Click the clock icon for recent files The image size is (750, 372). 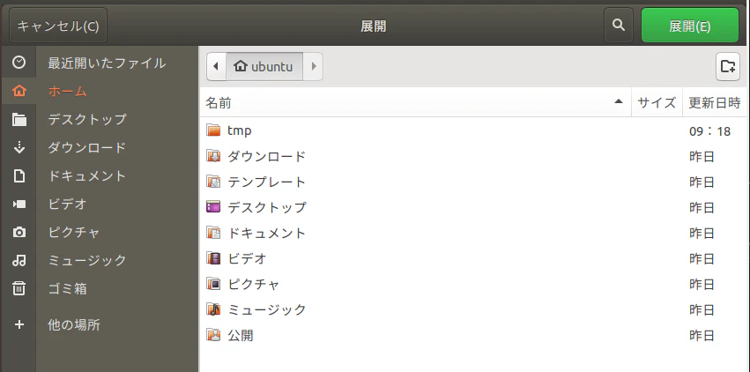pyautogui.click(x=19, y=63)
